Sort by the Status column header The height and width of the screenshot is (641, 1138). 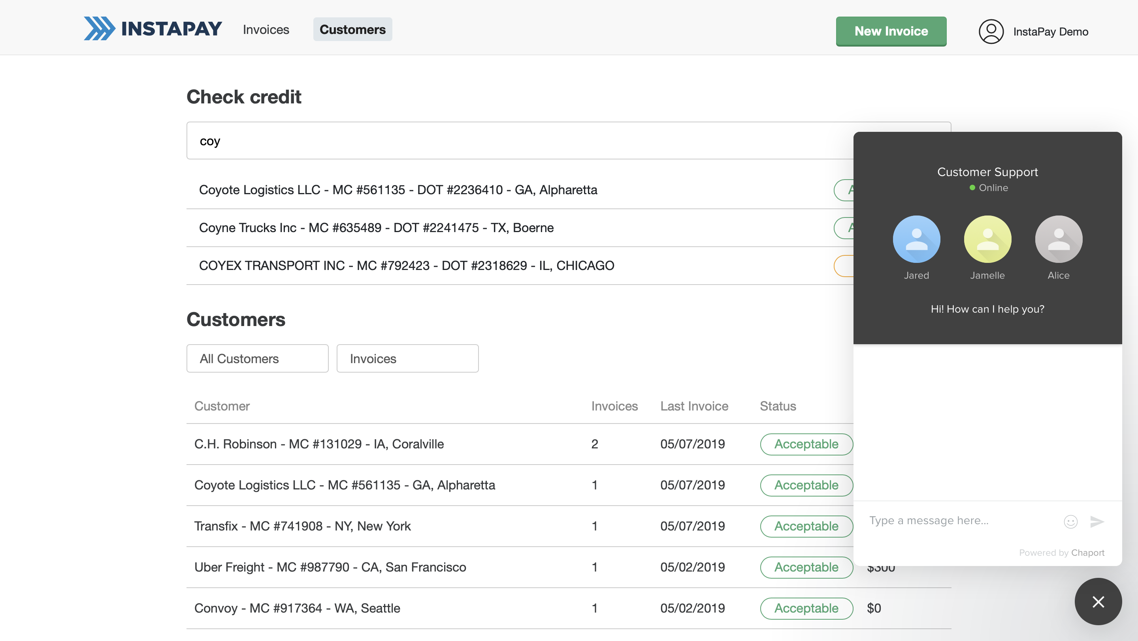click(x=778, y=406)
